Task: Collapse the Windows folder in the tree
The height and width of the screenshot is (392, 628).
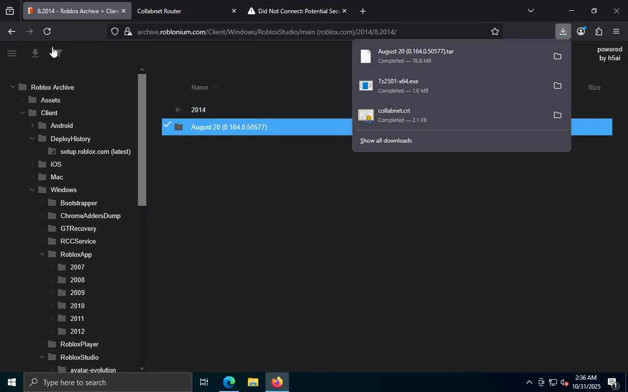Action: point(32,190)
